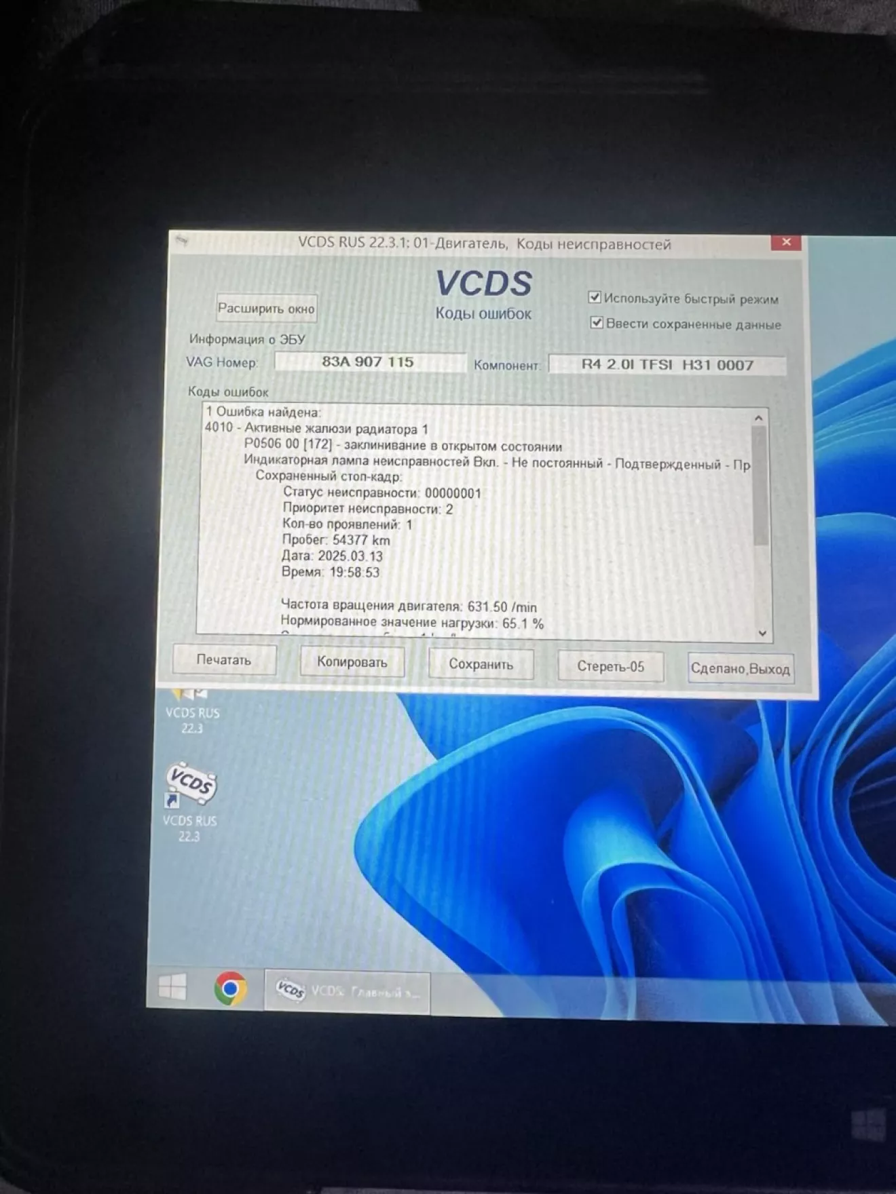Image resolution: width=896 pixels, height=1194 pixels.
Task: Select the P0506 00 [172] fault line
Action: [x=403, y=446]
